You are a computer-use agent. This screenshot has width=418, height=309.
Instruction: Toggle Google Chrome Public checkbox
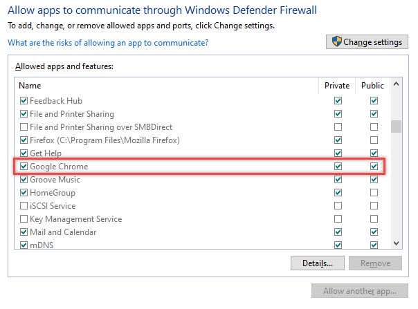pos(374,167)
